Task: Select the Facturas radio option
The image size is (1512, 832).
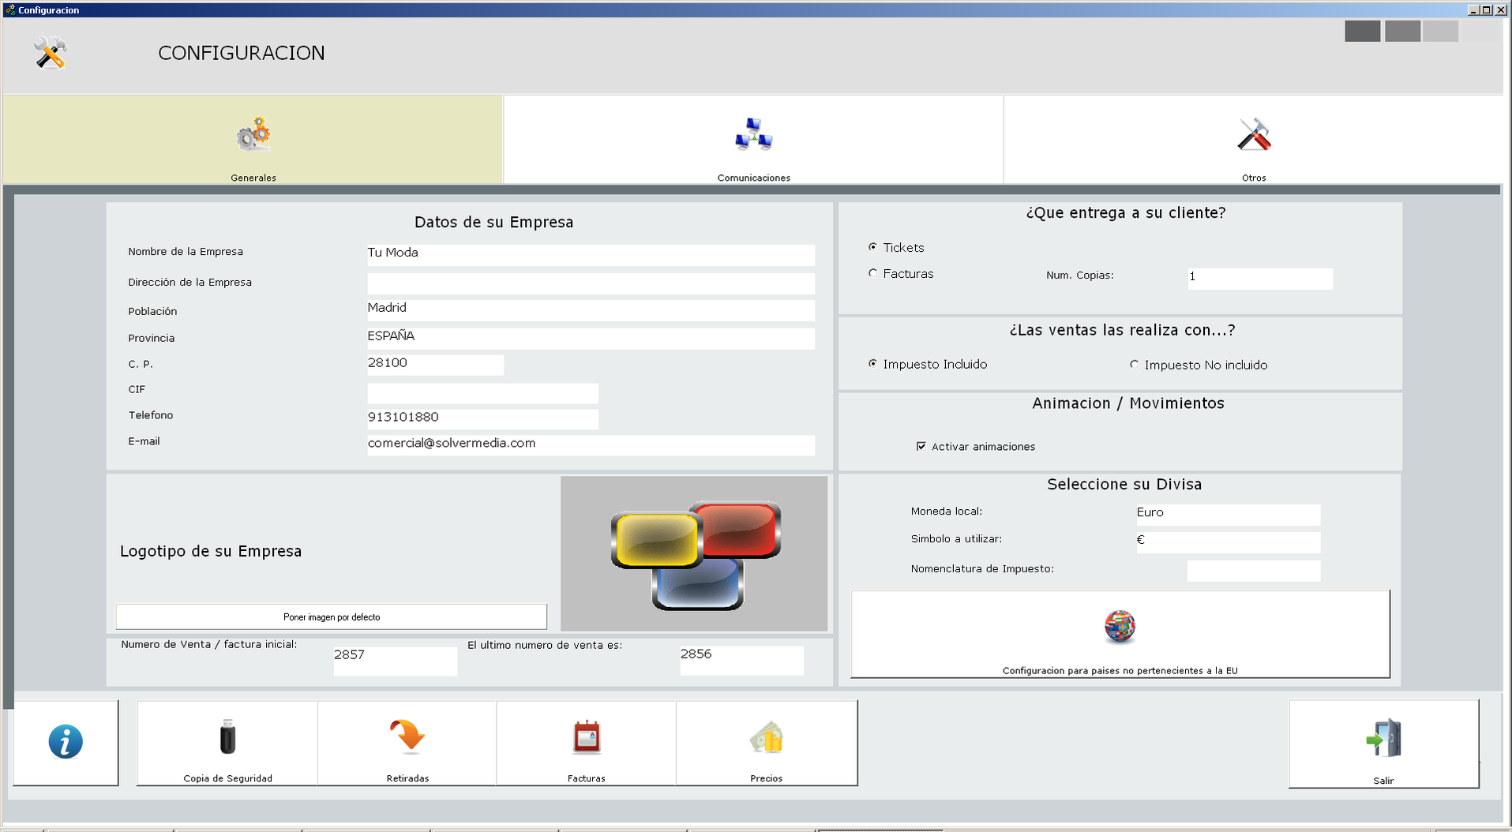Action: (x=872, y=273)
